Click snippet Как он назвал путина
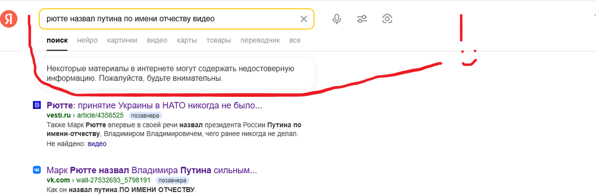 pyautogui.click(x=121, y=190)
